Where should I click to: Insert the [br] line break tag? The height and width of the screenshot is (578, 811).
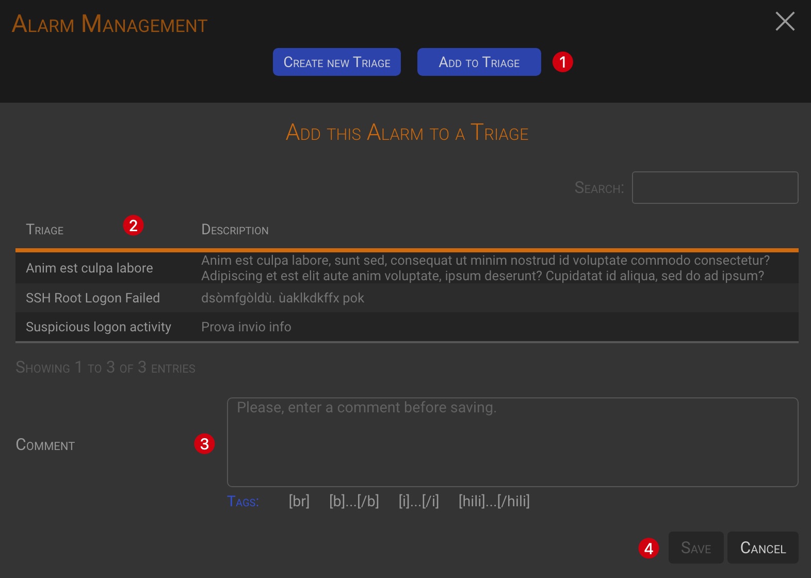tap(299, 501)
